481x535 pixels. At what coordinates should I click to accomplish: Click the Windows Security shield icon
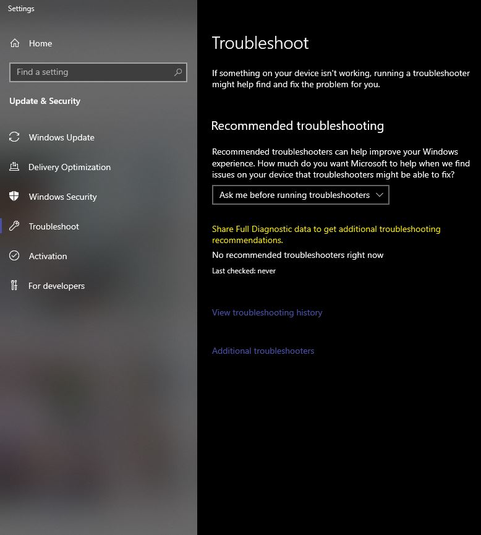point(14,197)
